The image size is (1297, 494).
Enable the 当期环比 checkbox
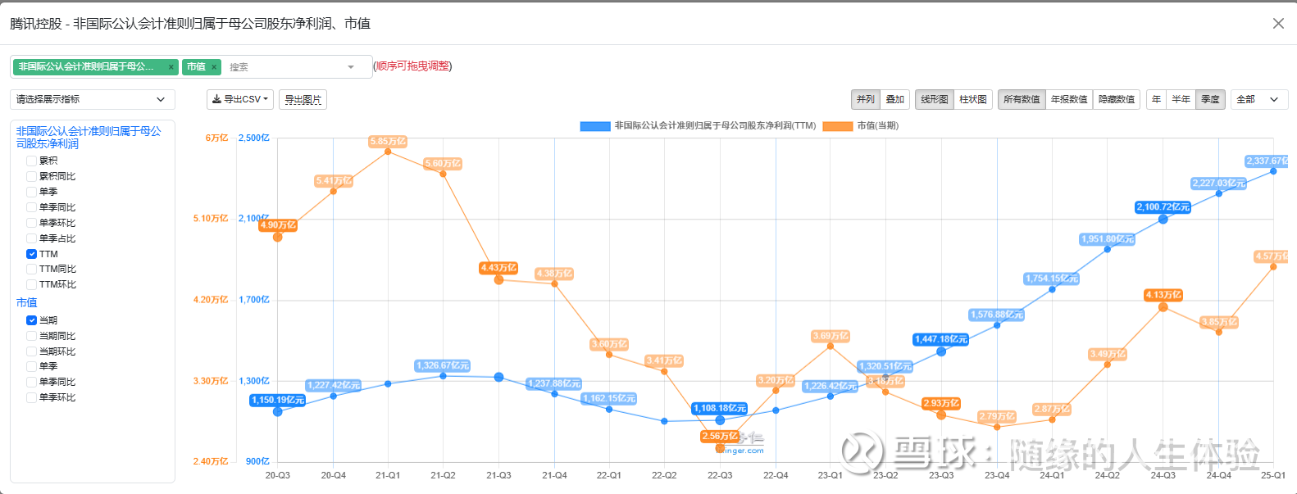tap(31, 351)
